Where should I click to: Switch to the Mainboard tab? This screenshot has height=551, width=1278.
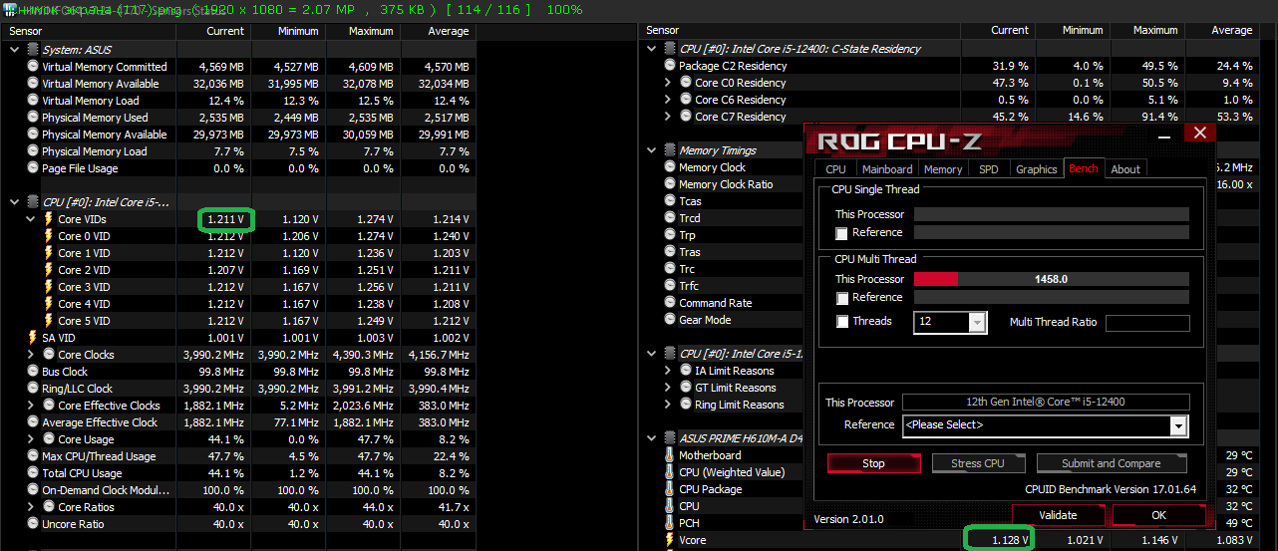pyautogui.click(x=886, y=169)
